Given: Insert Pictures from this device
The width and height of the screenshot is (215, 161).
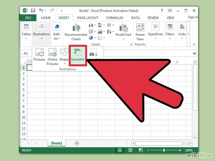Looking at the screenshot, I should tap(39, 55).
